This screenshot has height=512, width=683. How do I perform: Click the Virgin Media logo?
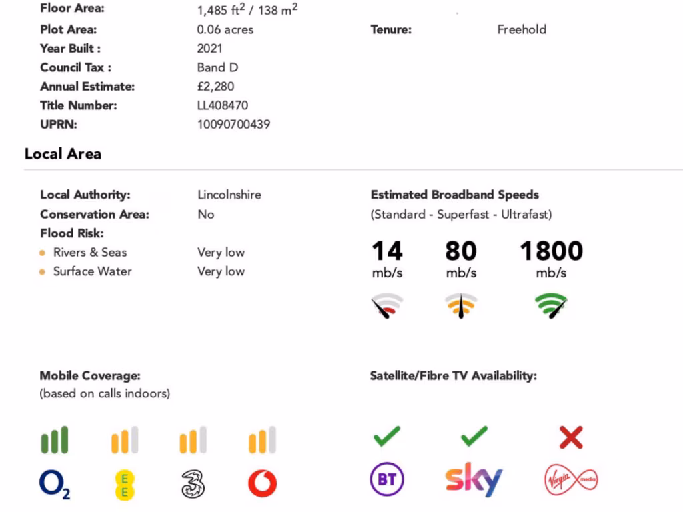tap(571, 480)
